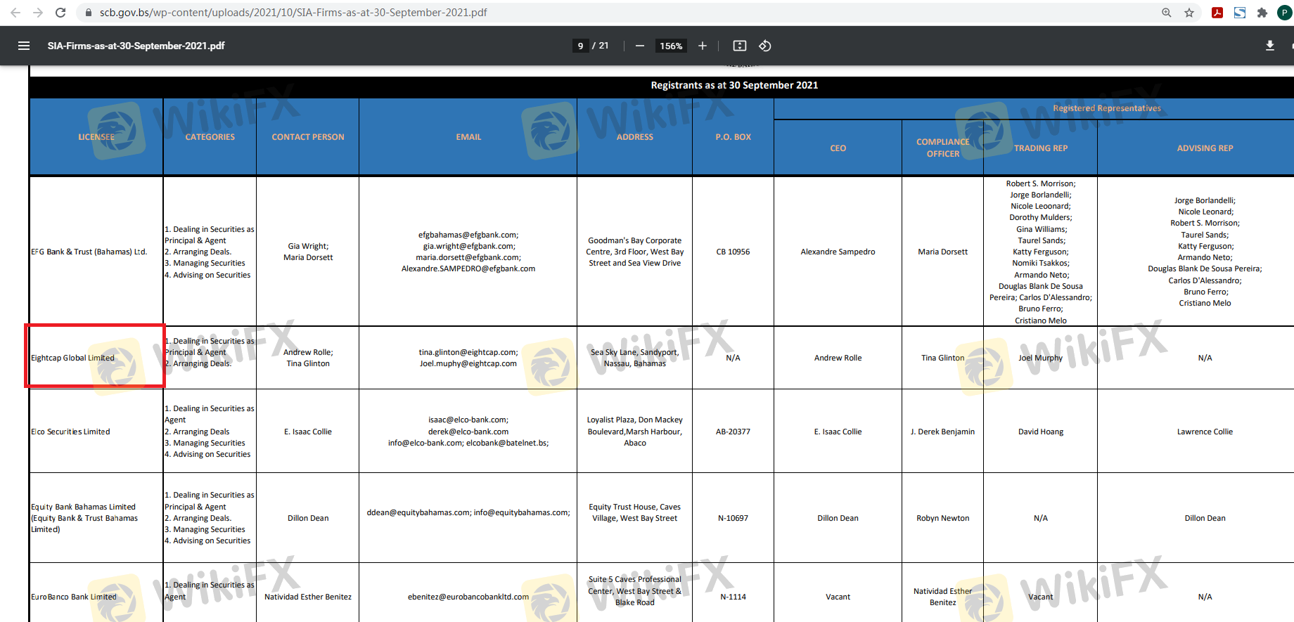Click the Adobe Acrobat extension icon
1294x622 pixels.
click(1217, 13)
